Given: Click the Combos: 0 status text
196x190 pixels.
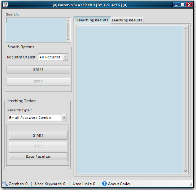Looking at the screenshot, I should pos(18,184).
